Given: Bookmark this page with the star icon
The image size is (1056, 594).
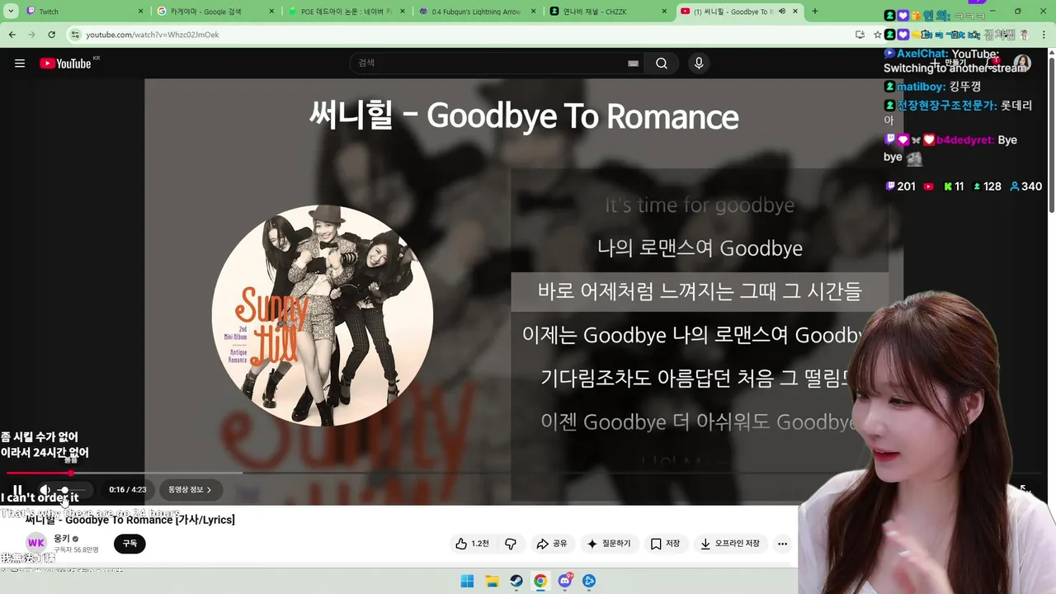Looking at the screenshot, I should tap(878, 35).
